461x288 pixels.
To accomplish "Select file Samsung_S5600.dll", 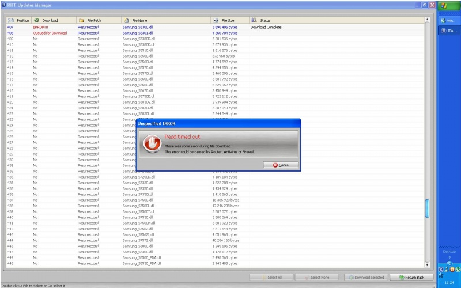I will point(138,79).
